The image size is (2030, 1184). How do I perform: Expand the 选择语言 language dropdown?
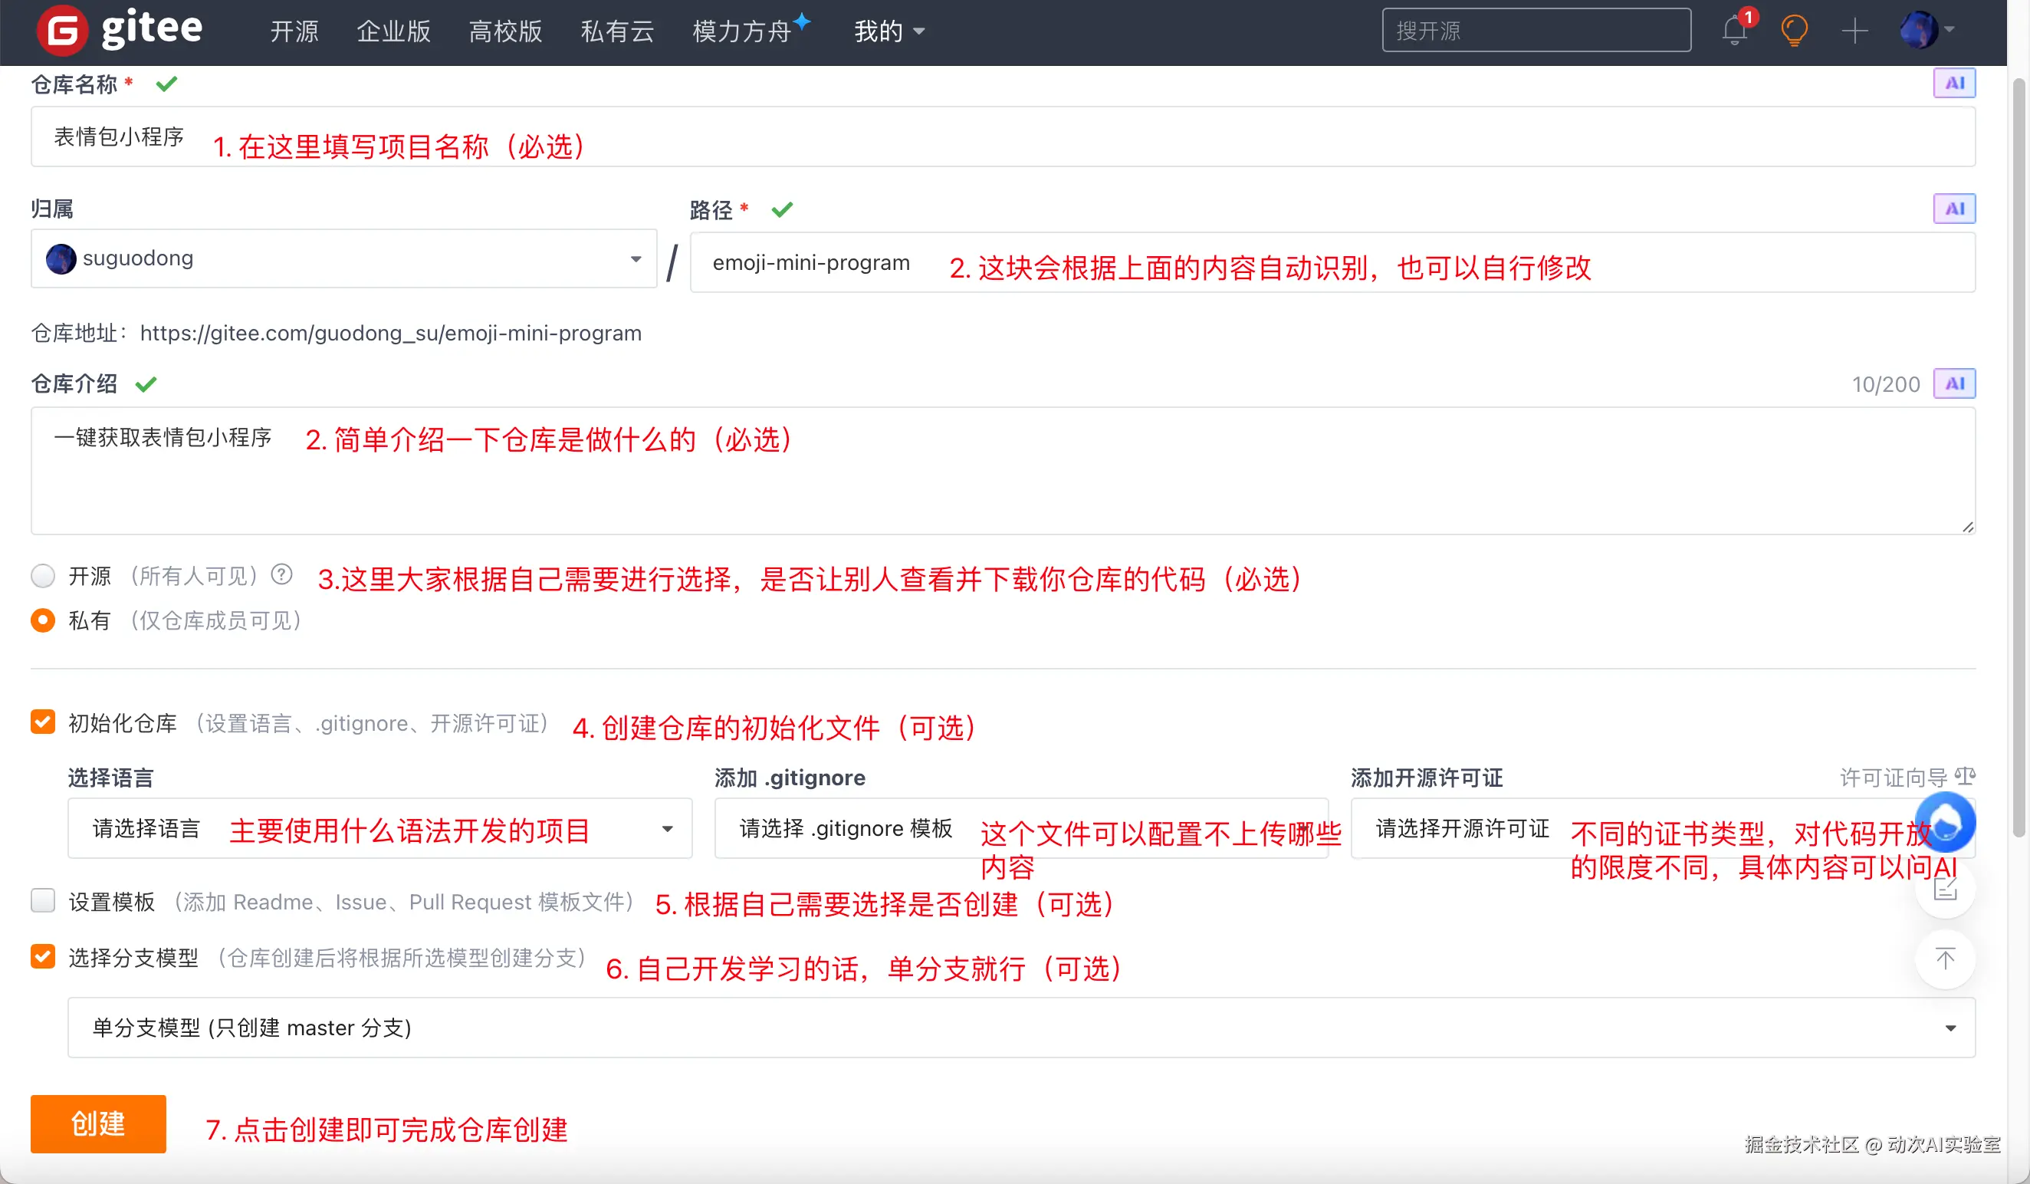[379, 828]
